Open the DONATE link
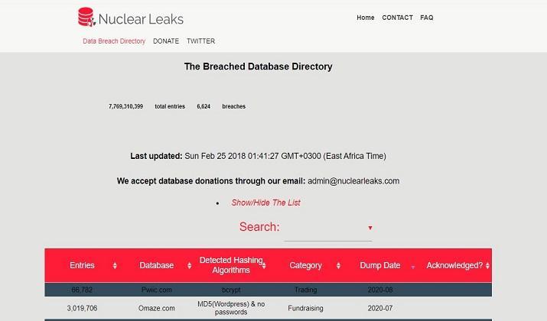547x321 pixels. [x=166, y=41]
